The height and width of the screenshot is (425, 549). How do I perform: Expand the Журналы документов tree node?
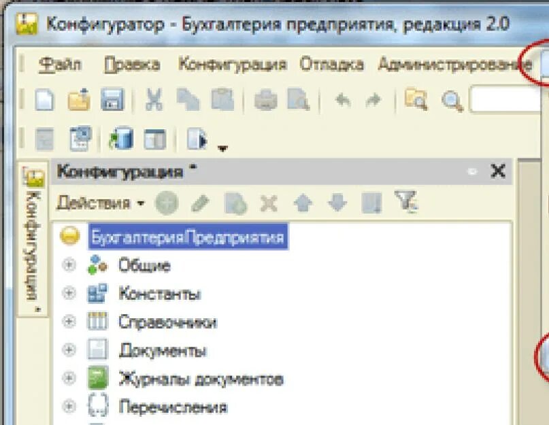click(69, 377)
